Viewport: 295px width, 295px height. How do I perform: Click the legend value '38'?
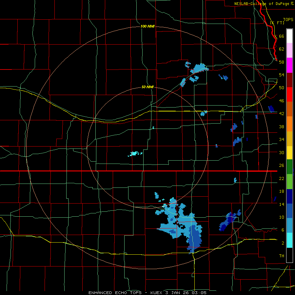click(282, 127)
